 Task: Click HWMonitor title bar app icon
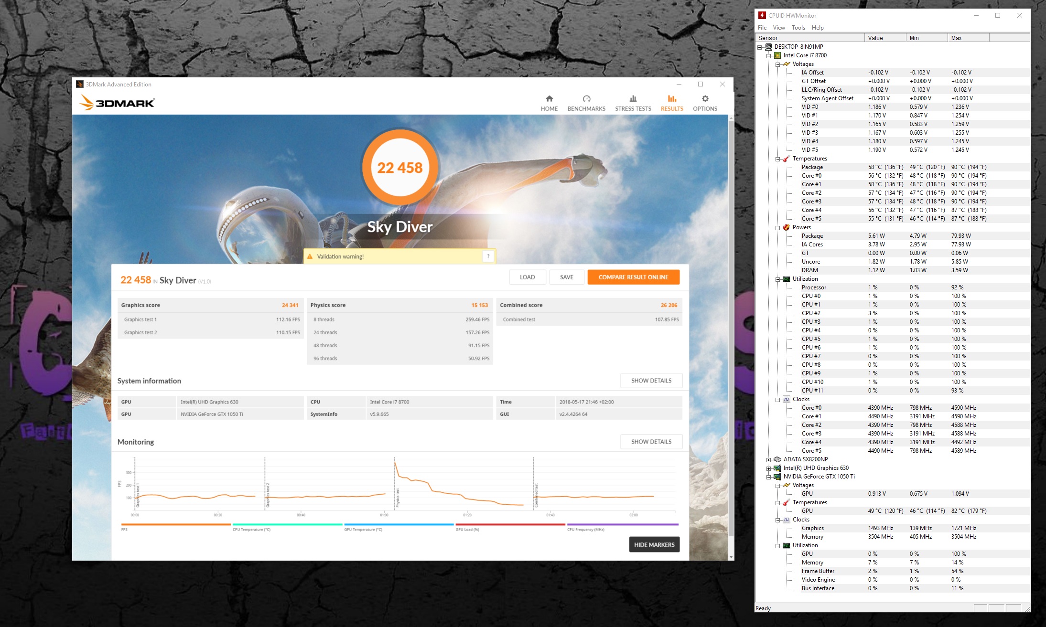762,15
